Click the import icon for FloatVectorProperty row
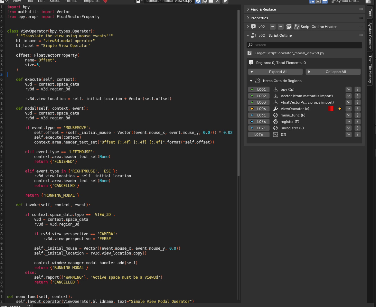 276,102
